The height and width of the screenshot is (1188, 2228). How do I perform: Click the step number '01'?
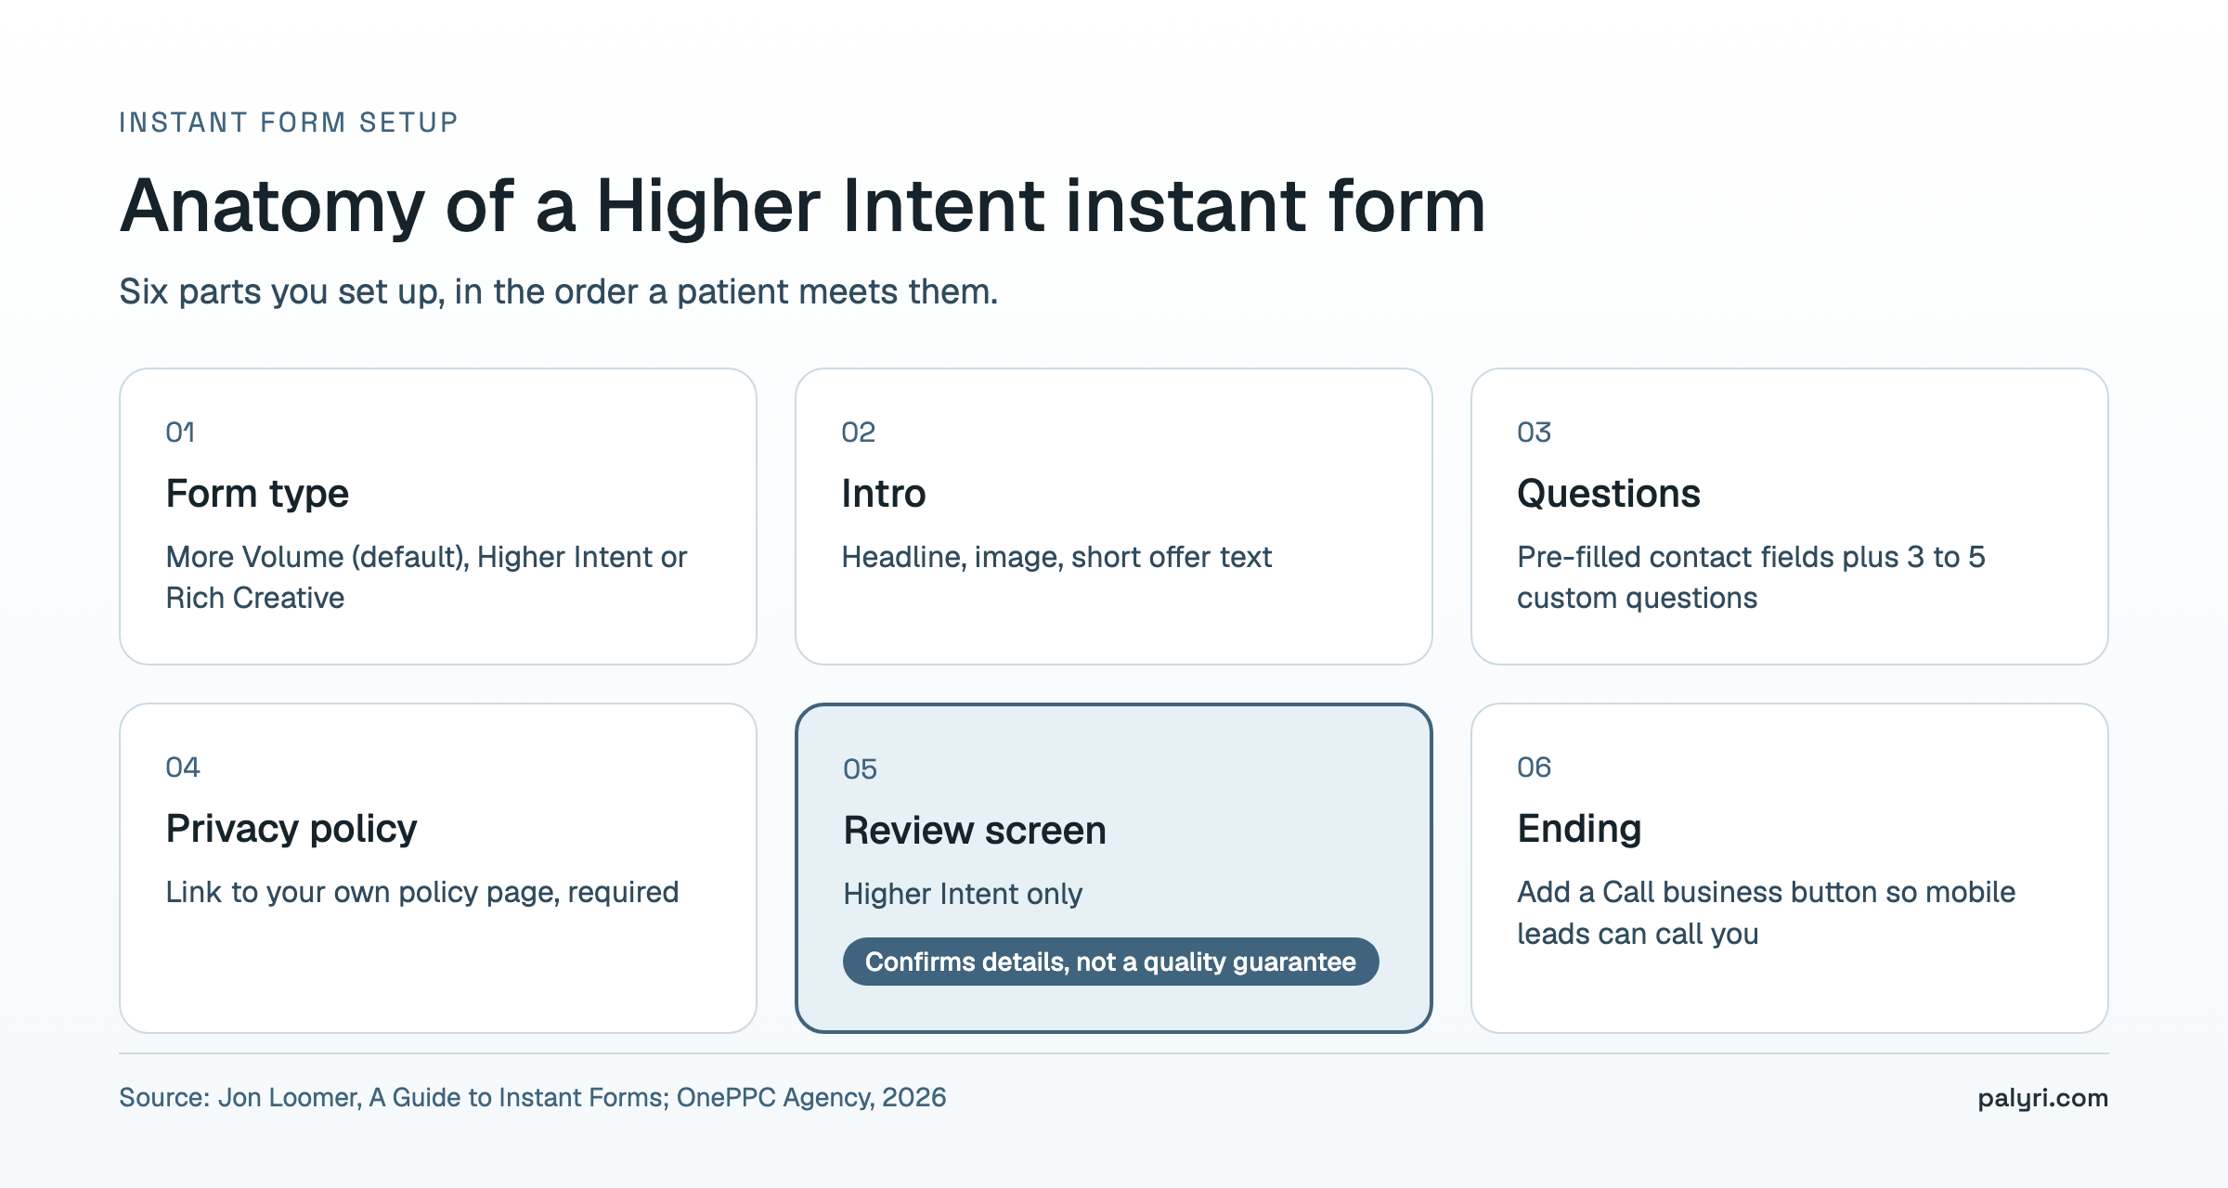pyautogui.click(x=180, y=433)
